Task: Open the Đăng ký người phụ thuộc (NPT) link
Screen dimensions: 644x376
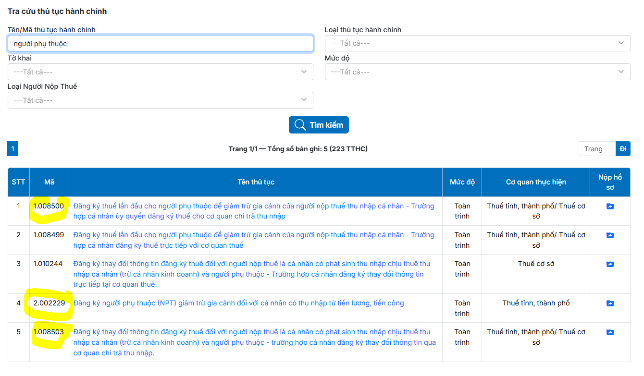Action: tap(238, 303)
